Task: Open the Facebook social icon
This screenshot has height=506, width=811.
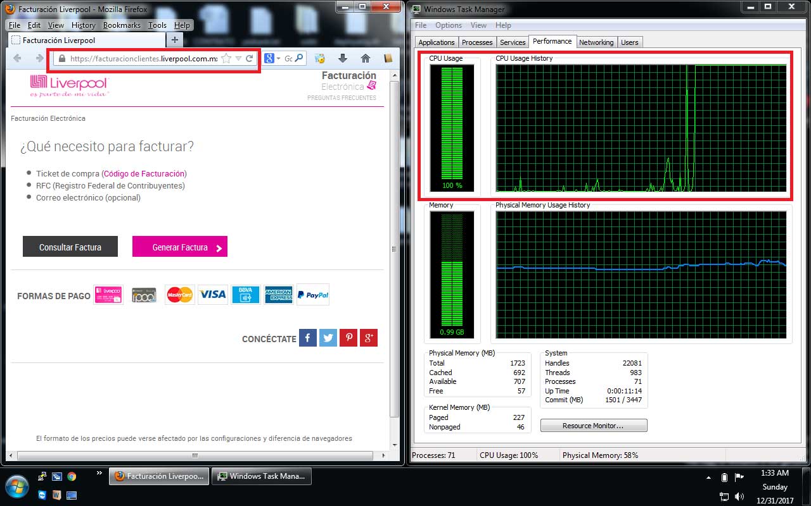Action: (307, 338)
